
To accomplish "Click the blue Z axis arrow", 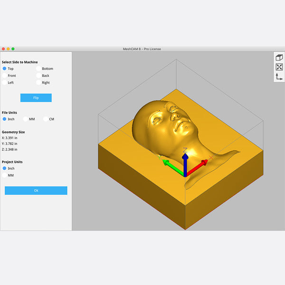I will point(185,164).
